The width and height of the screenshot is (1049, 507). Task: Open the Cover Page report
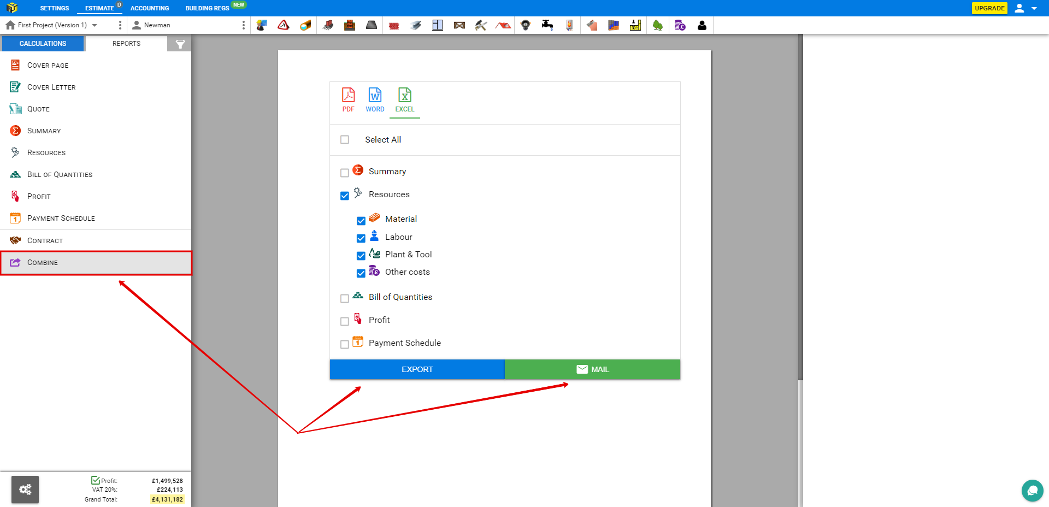point(96,65)
